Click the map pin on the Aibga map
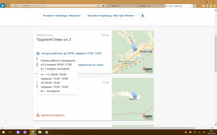Screen dimensions: 217x135 [x=133, y=95]
